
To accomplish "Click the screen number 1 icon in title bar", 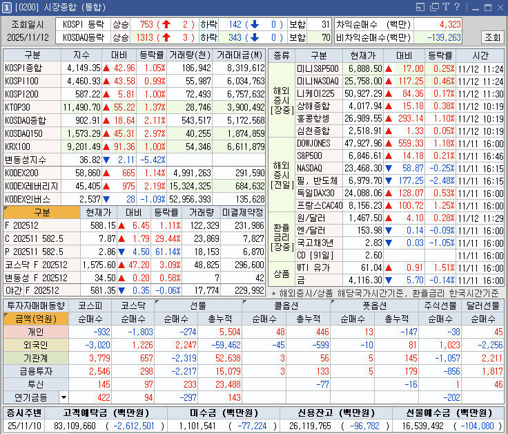I will coord(7,7).
